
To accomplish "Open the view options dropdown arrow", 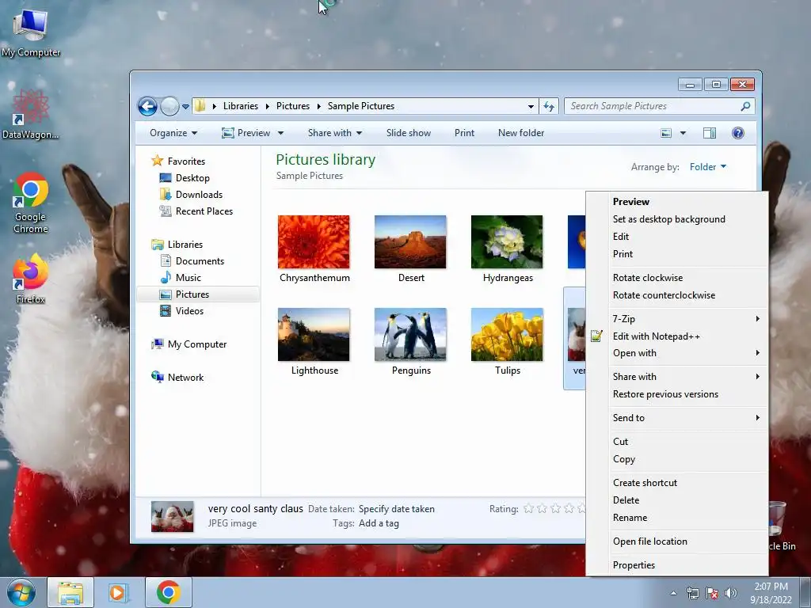I will (683, 133).
